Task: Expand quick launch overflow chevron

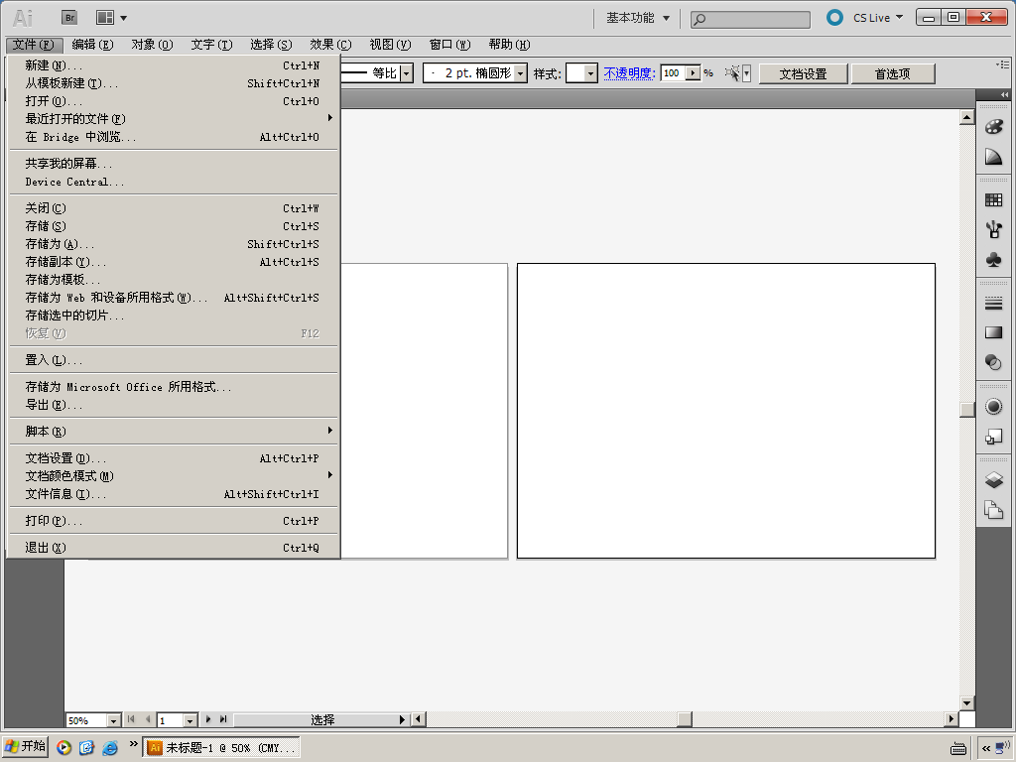Action: pos(134,744)
